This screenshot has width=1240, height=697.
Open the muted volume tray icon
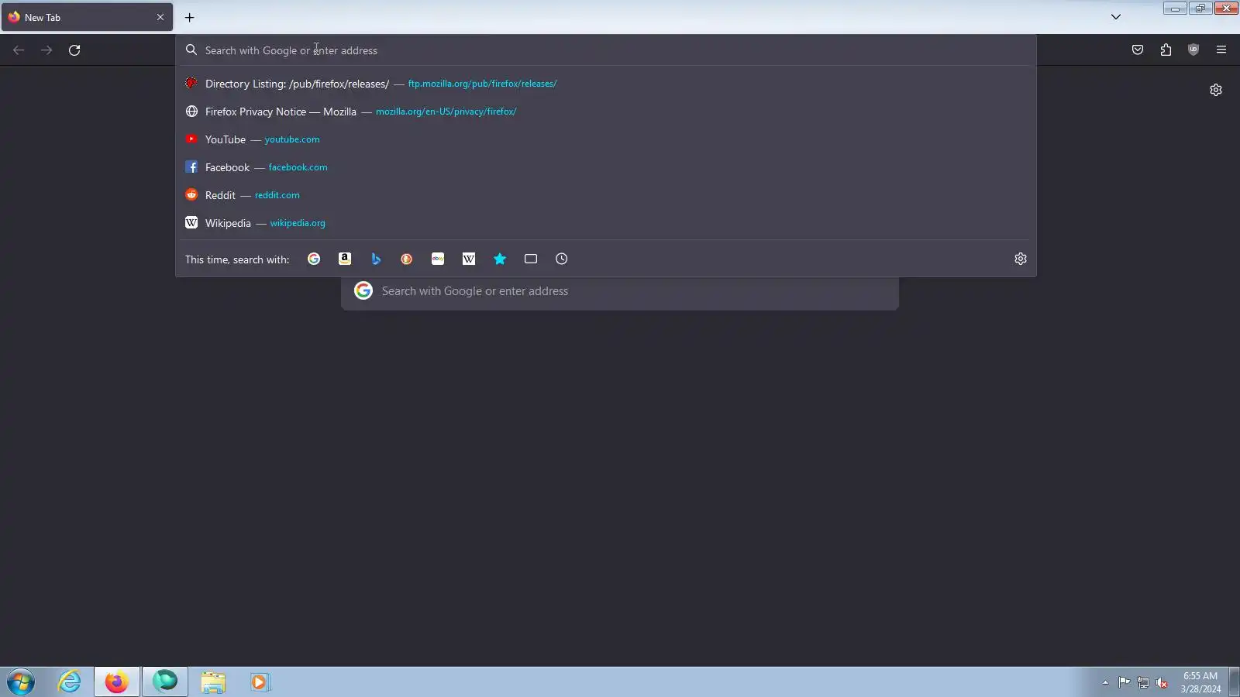coord(1162,682)
